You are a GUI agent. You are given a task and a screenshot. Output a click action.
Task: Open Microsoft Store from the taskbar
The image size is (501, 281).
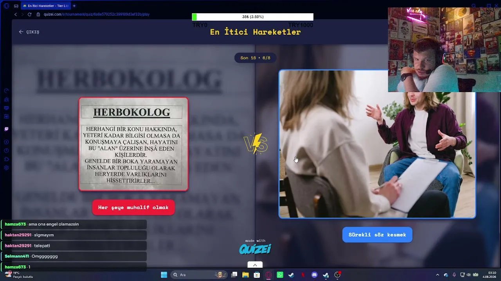[x=257, y=275]
